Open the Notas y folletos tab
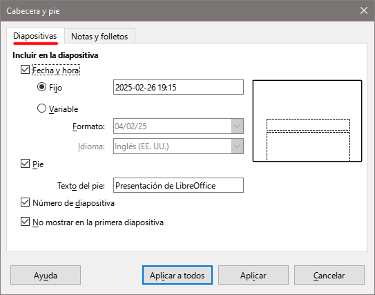The width and height of the screenshot is (375, 295). click(99, 37)
